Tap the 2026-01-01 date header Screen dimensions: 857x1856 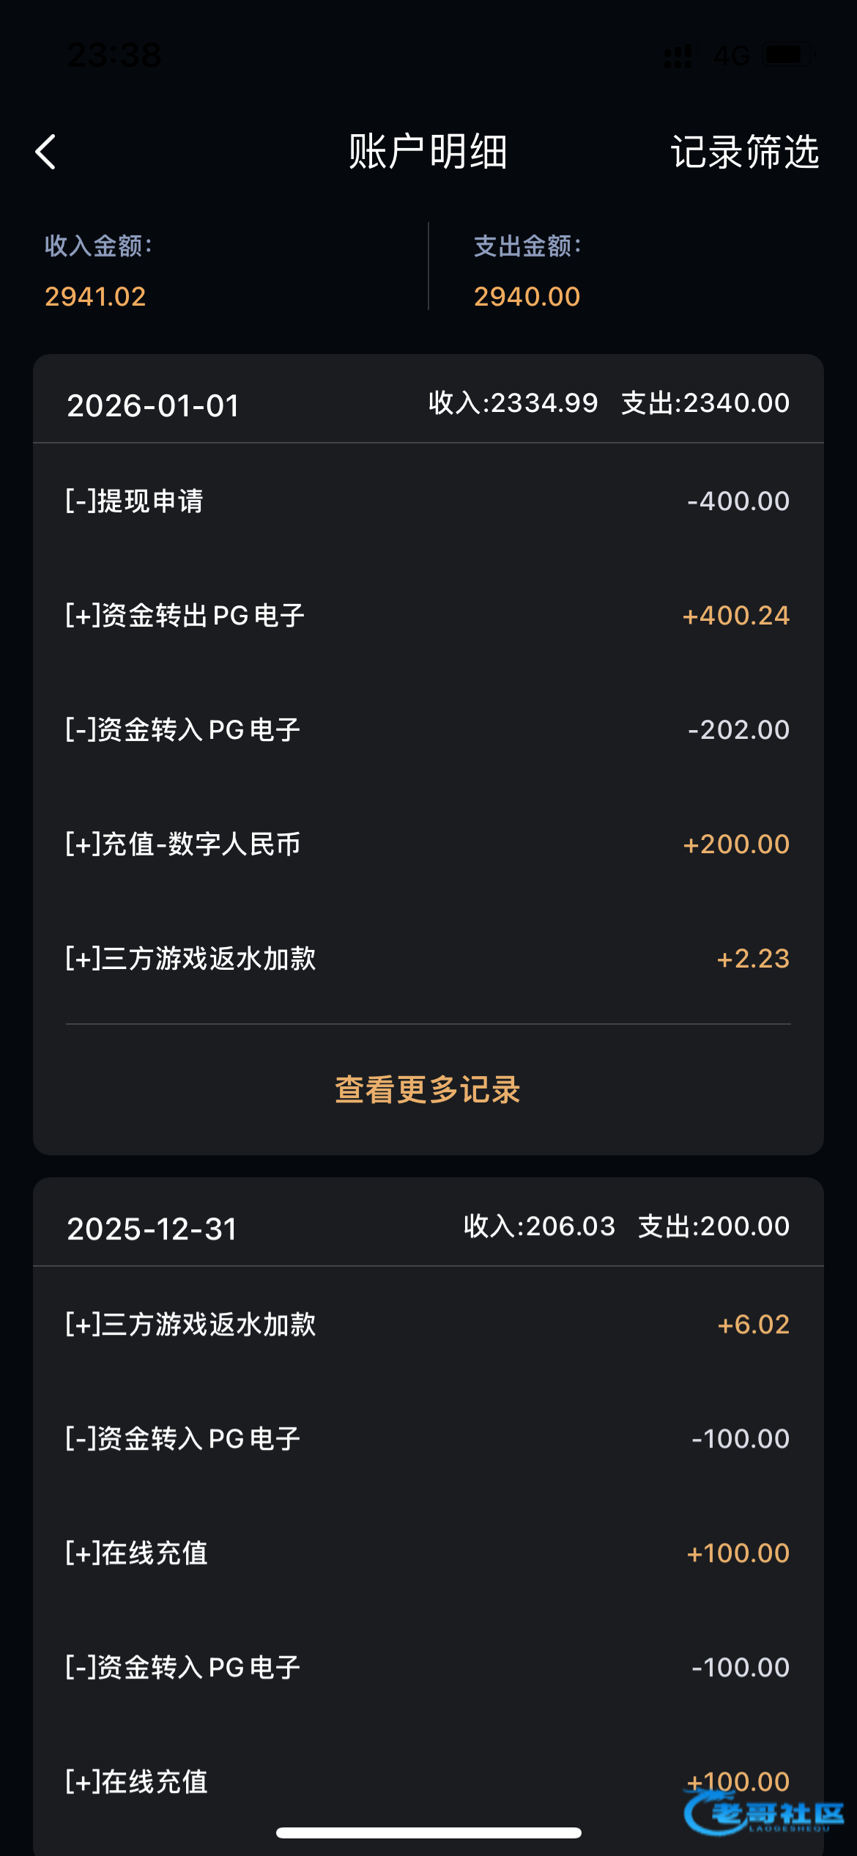(153, 405)
